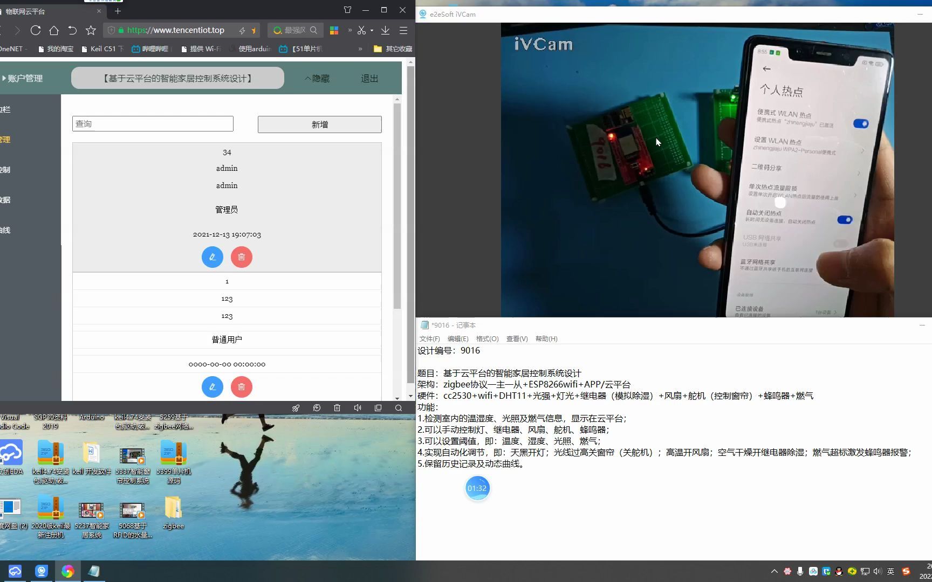932x582 pixels.
Task: Click the browser undo-close-tab icon
Action: click(72, 30)
